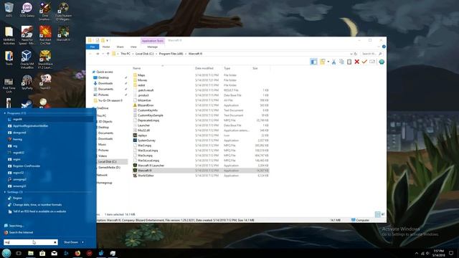Open File Explorer from the taskbar
This screenshot has width=459, height=258.
pos(31,253)
